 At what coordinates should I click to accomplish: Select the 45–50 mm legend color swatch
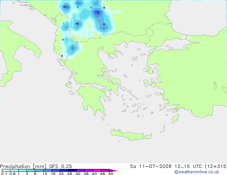pos(105,170)
